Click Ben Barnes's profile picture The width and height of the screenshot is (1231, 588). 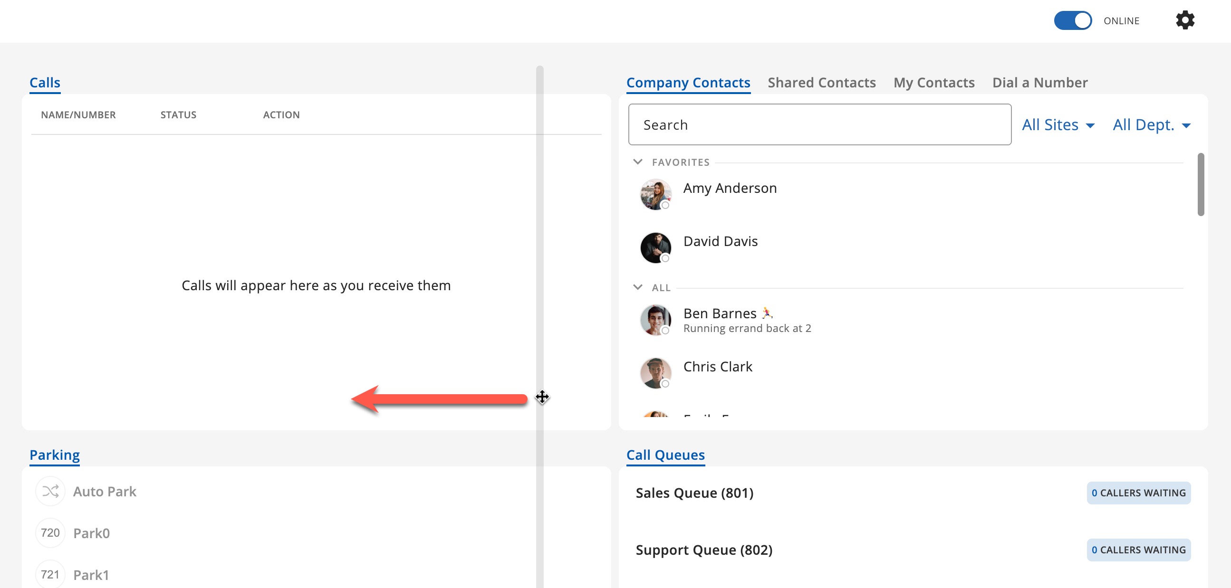point(655,320)
